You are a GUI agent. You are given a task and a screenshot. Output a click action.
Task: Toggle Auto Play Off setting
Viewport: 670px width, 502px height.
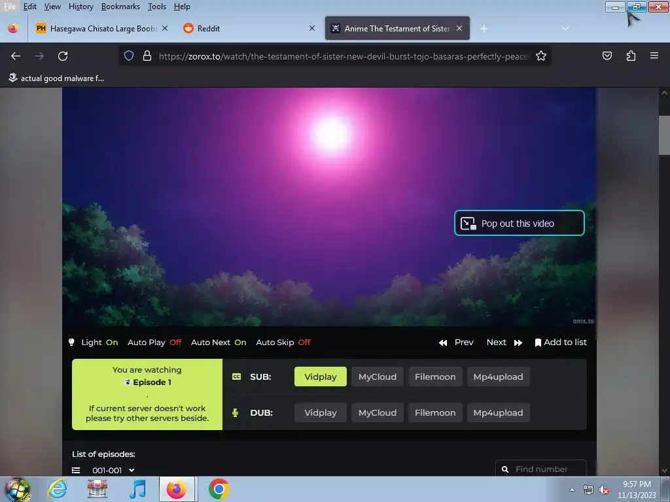point(154,343)
